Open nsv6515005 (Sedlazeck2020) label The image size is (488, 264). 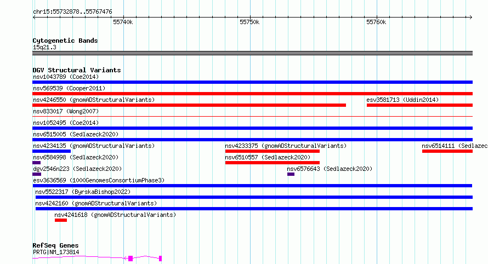[76, 134]
